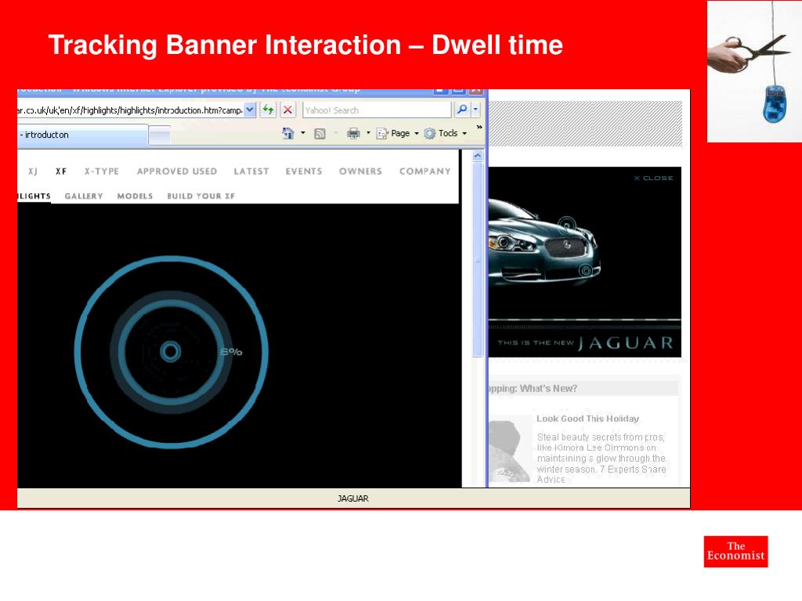Go to OWNERS section
Screen dimensions: 802x601
coord(360,171)
